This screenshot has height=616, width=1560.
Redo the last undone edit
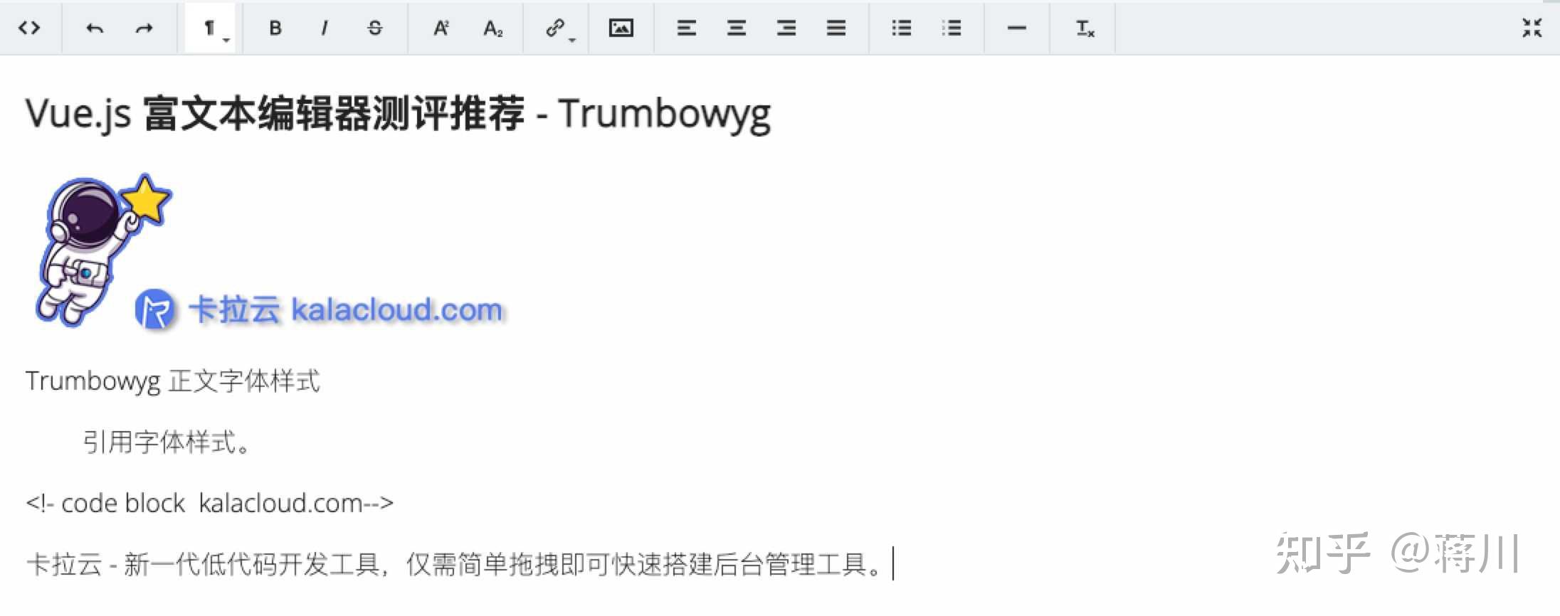pos(144,28)
